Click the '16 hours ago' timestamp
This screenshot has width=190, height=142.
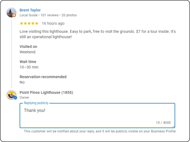[x=53, y=23]
